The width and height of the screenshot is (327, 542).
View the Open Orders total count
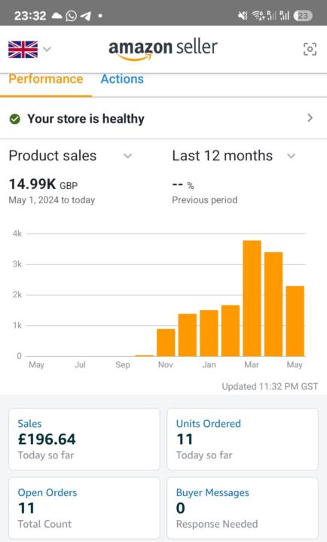pyautogui.click(x=84, y=508)
